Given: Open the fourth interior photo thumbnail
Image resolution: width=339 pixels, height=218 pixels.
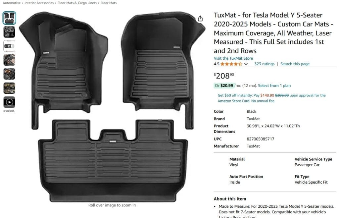Looking at the screenshot, I should tap(9, 60).
